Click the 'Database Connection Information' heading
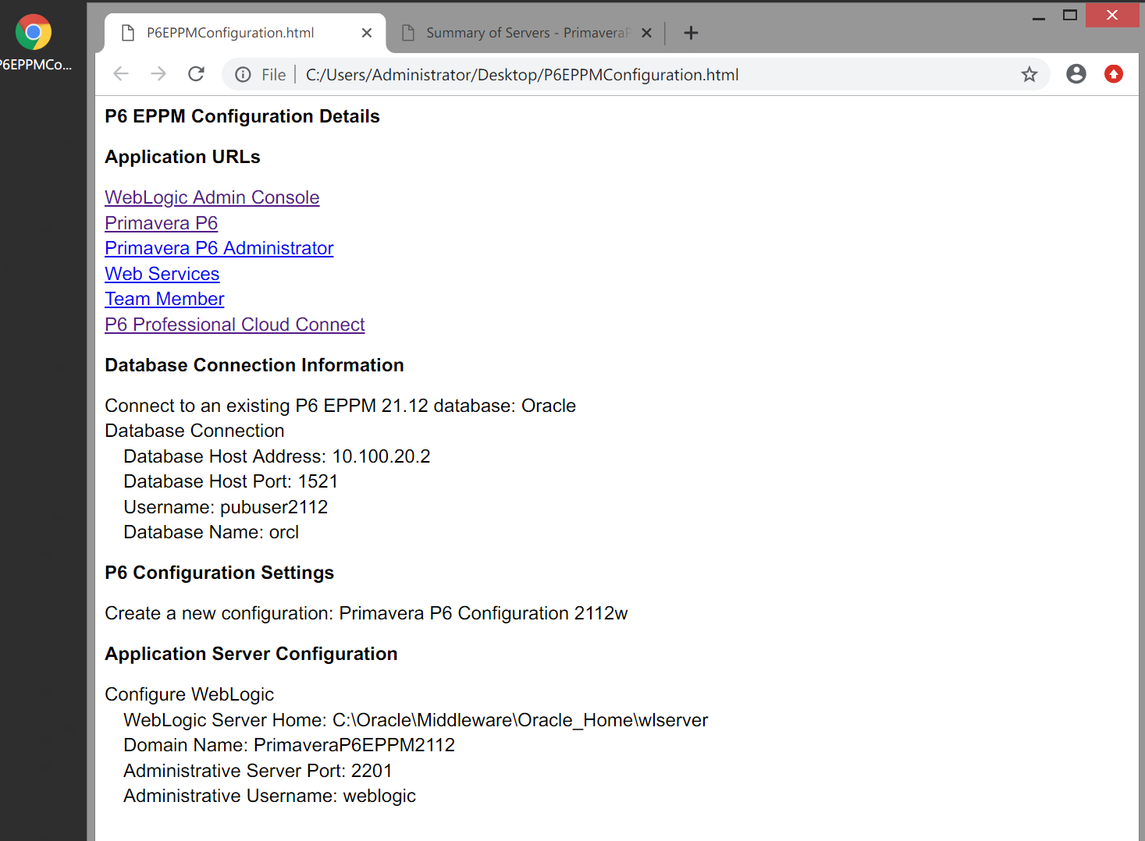 tap(254, 365)
